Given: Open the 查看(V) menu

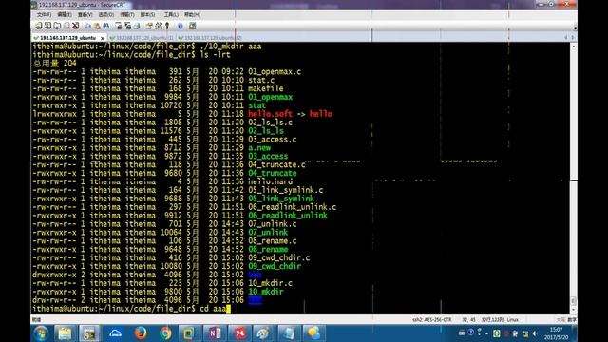Looking at the screenshot, I should (x=85, y=15).
